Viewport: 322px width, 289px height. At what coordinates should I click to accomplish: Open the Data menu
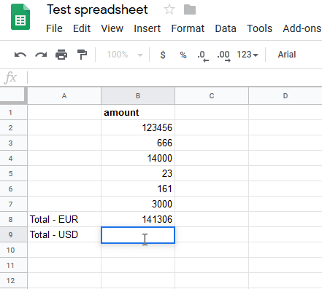(226, 28)
